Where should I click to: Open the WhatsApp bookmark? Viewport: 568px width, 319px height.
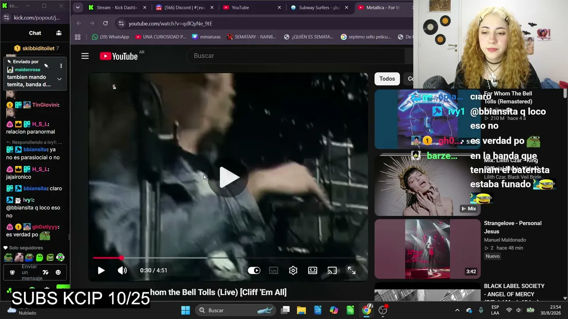(x=110, y=37)
